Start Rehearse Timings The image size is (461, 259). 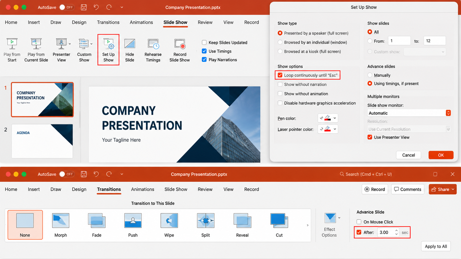153,50
